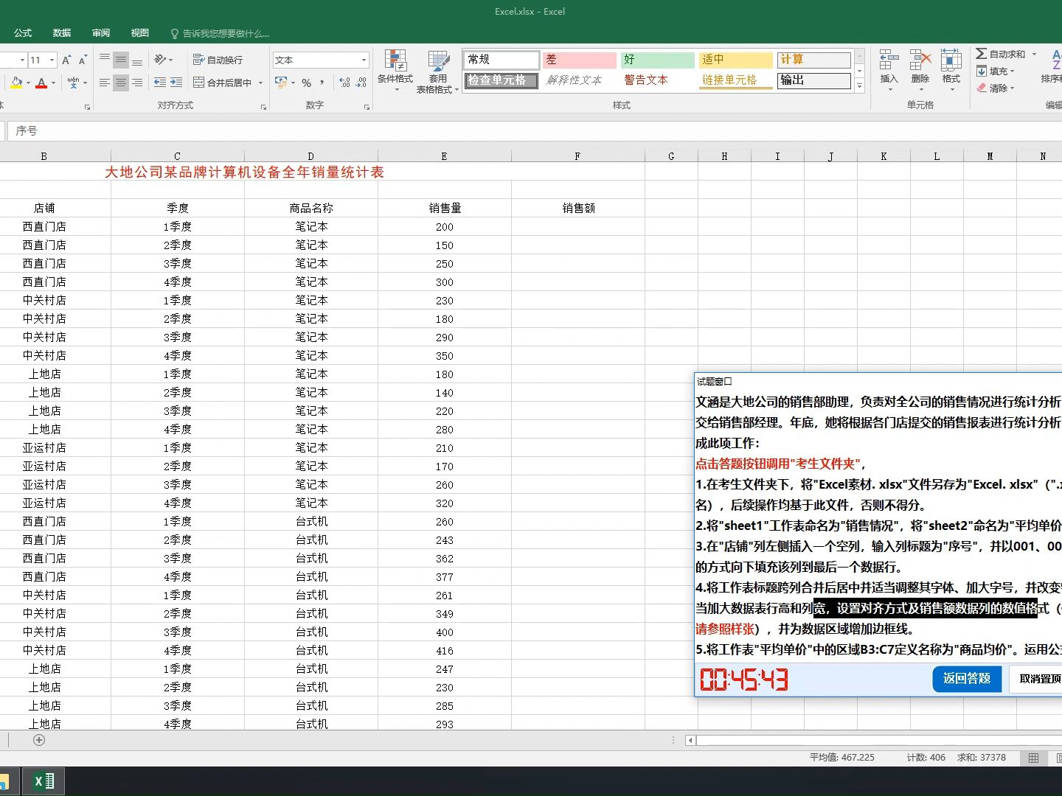Image resolution: width=1062 pixels, height=796 pixels.
Task: Click the formula bar containing 序号
Action: pos(535,131)
